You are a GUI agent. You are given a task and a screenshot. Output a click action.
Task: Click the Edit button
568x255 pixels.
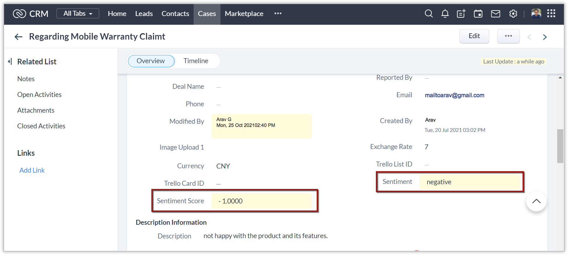point(474,36)
